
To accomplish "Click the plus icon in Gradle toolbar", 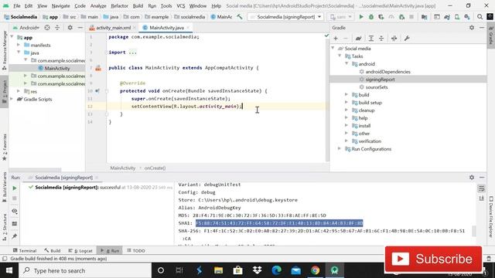I will click(x=336, y=39).
